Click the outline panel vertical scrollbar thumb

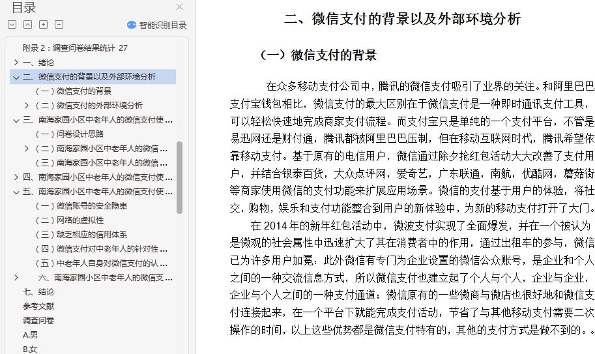(x=179, y=177)
